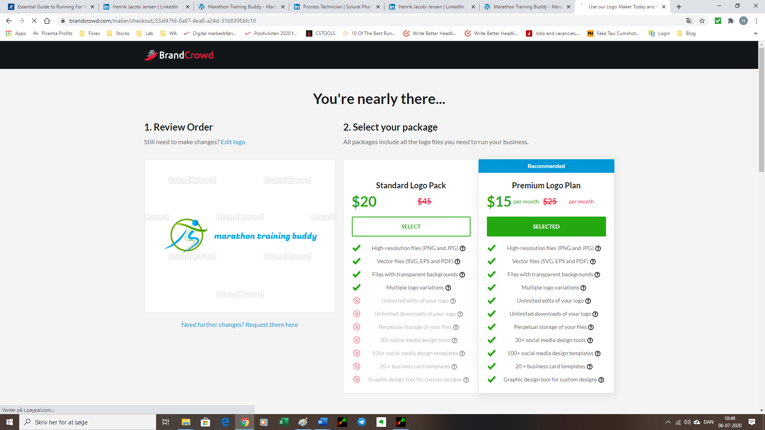Click the Apps bookmarks shortcut
This screenshot has width=765, height=430.
[x=16, y=33]
